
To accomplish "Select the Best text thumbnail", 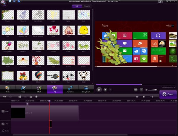I will pos(84,15).
